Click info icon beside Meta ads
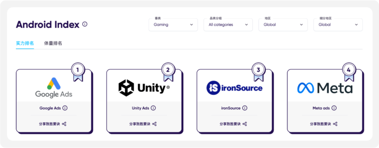 point(334,108)
